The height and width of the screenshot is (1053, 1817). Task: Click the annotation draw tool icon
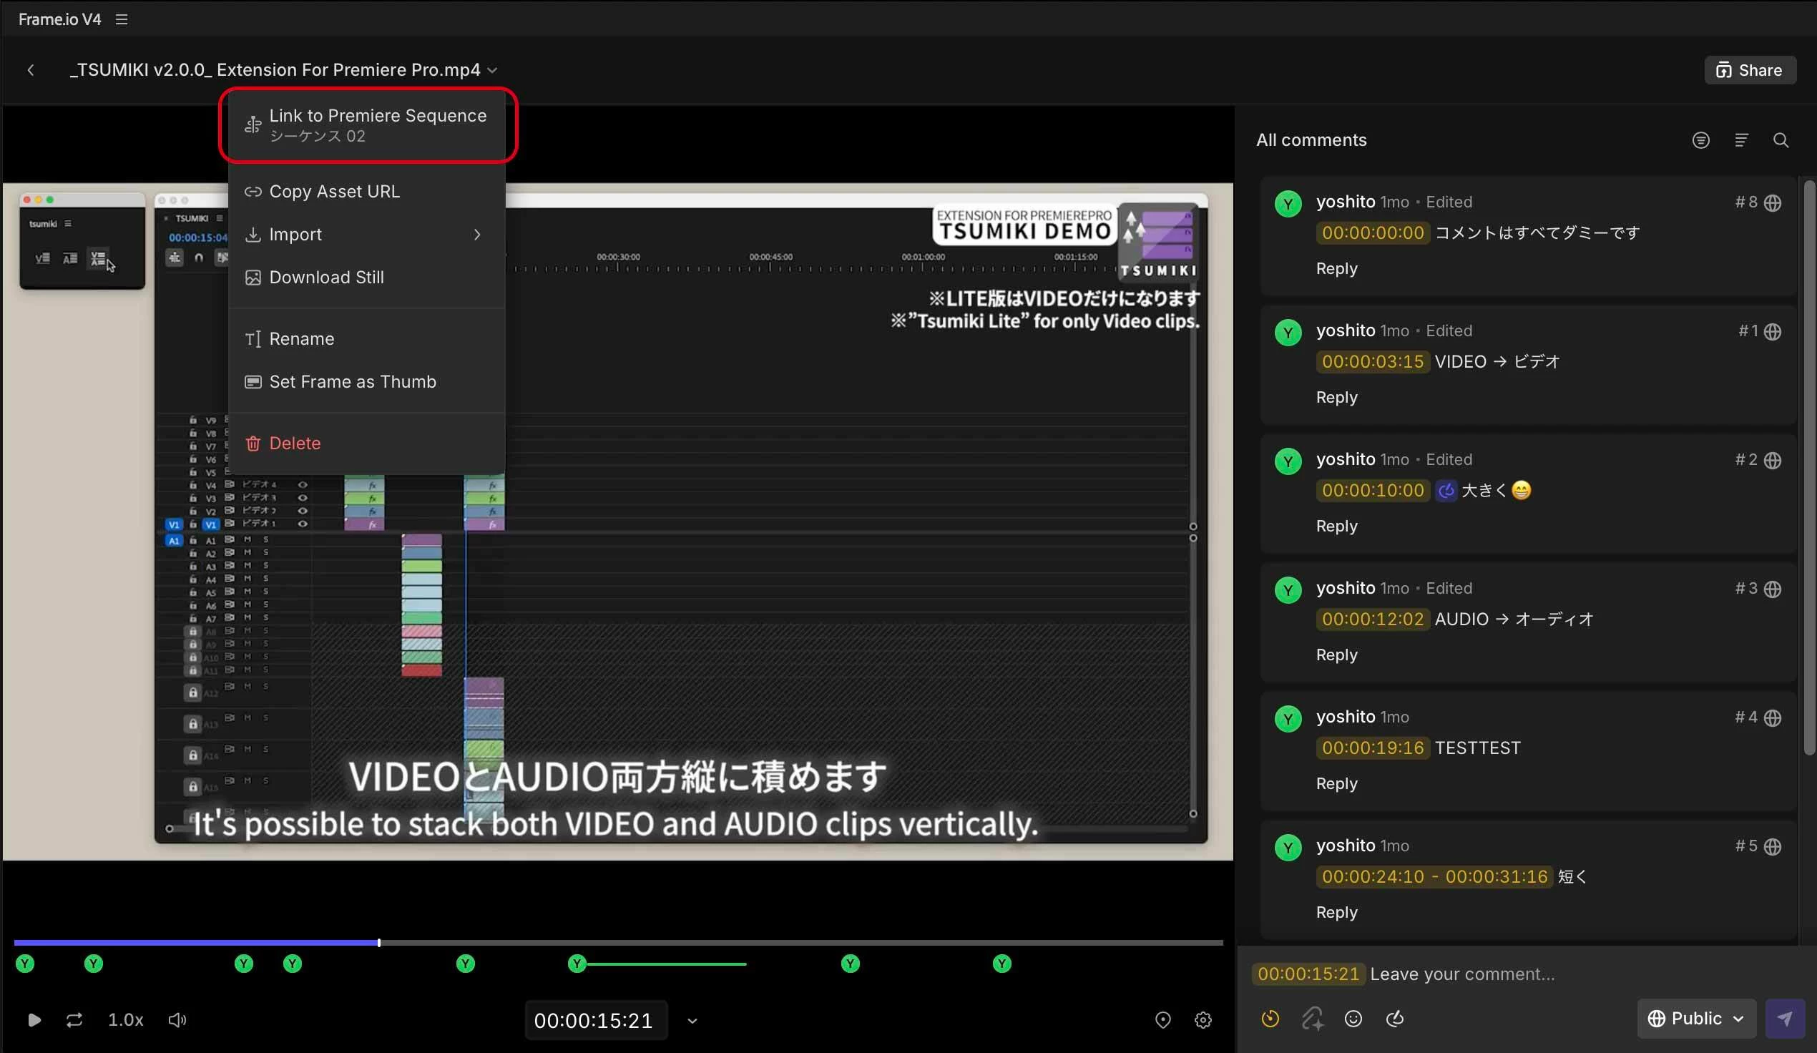coord(1394,1019)
